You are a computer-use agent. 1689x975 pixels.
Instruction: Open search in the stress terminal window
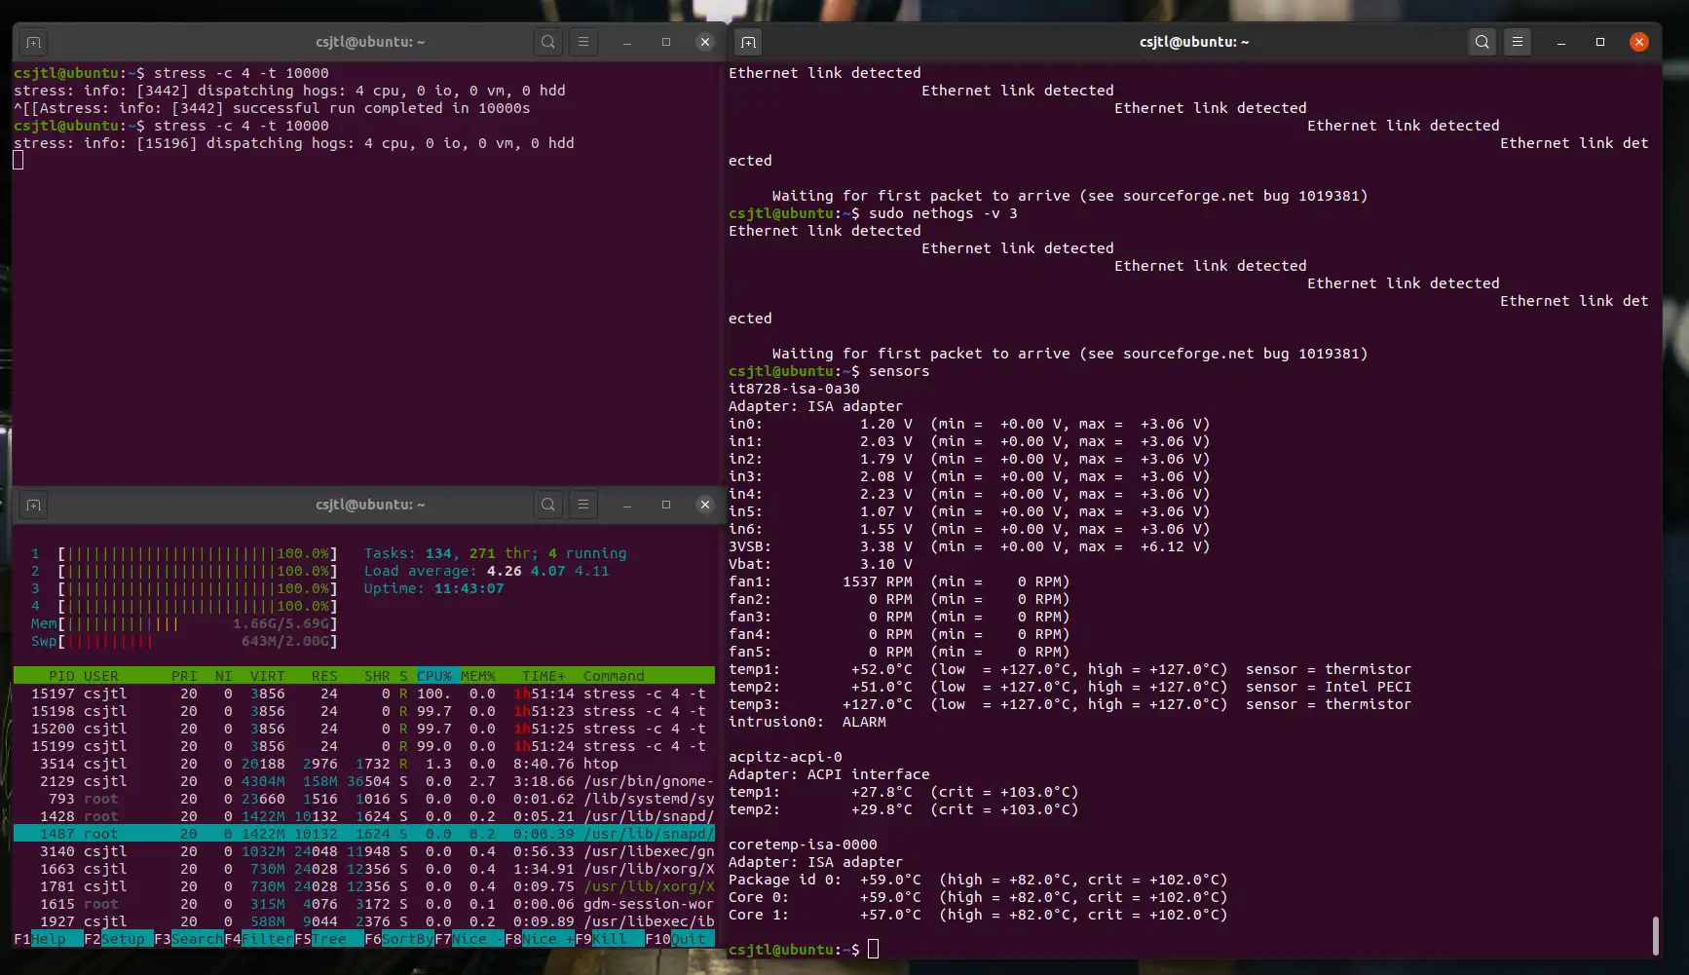pyautogui.click(x=548, y=42)
